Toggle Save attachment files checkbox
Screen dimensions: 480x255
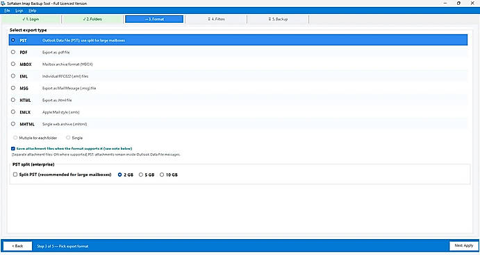coord(13,148)
